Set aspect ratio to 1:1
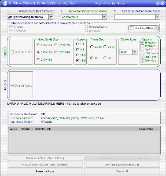166x176 pixels. pos(77,44)
